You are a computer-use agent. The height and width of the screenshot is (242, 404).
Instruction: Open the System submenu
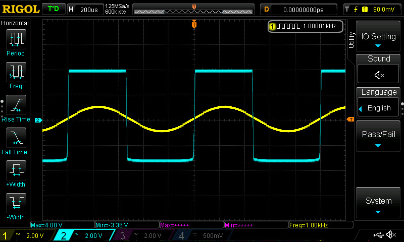378,203
